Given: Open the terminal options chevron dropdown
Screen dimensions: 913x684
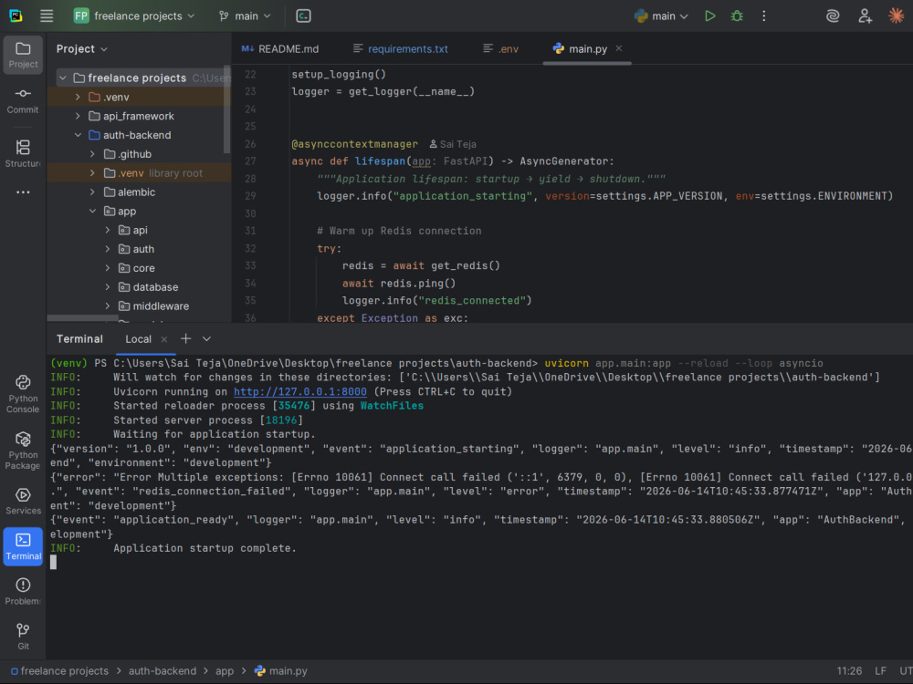Looking at the screenshot, I should 206,338.
